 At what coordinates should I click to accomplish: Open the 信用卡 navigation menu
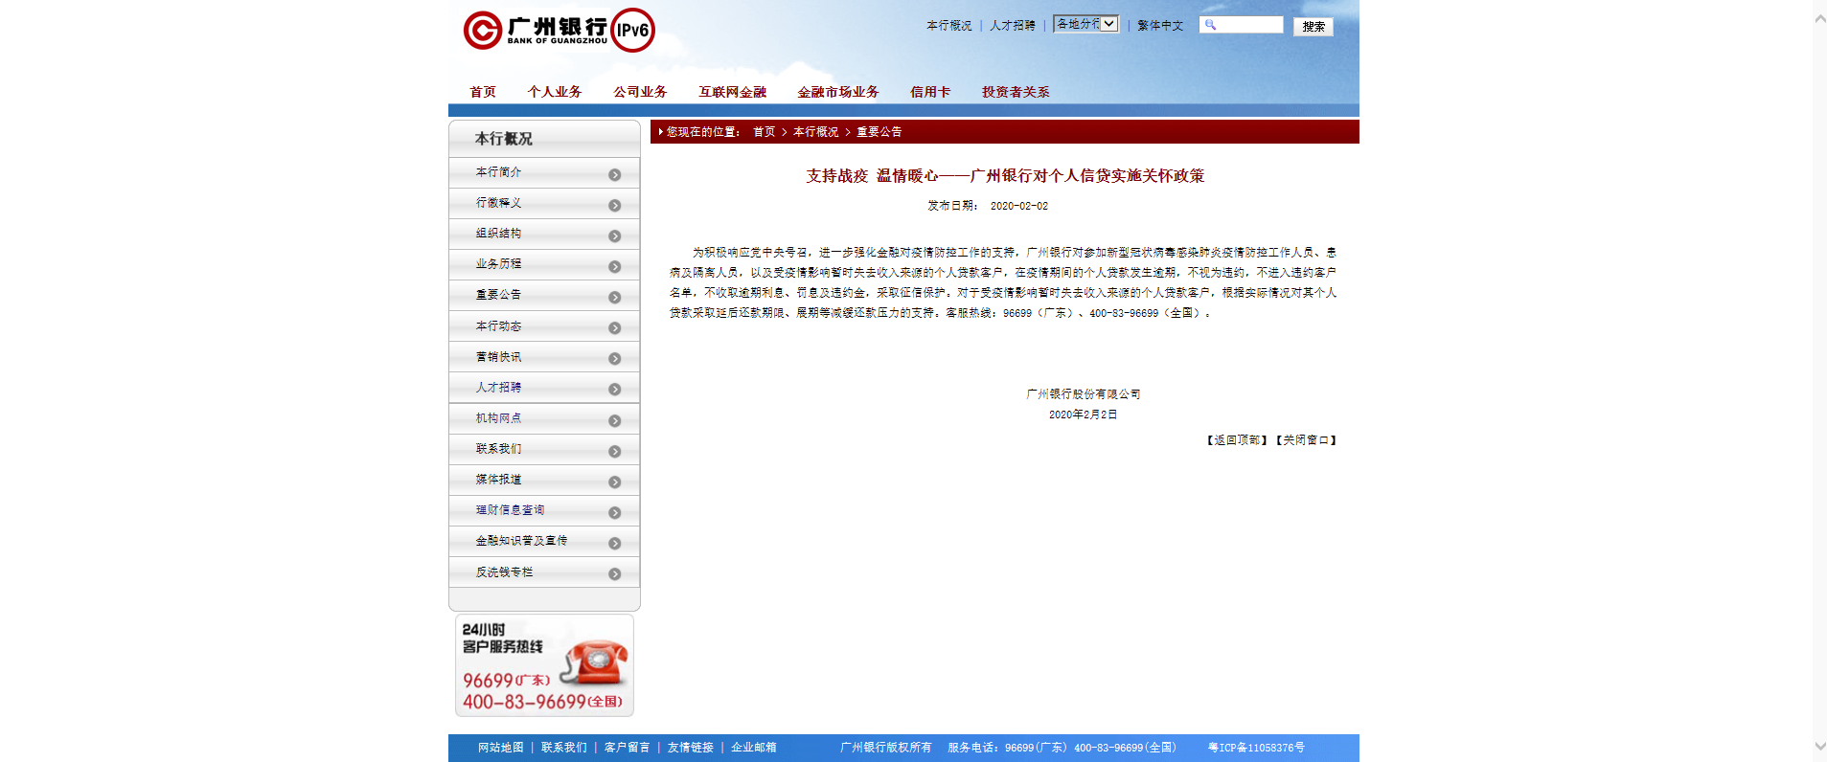tap(930, 92)
